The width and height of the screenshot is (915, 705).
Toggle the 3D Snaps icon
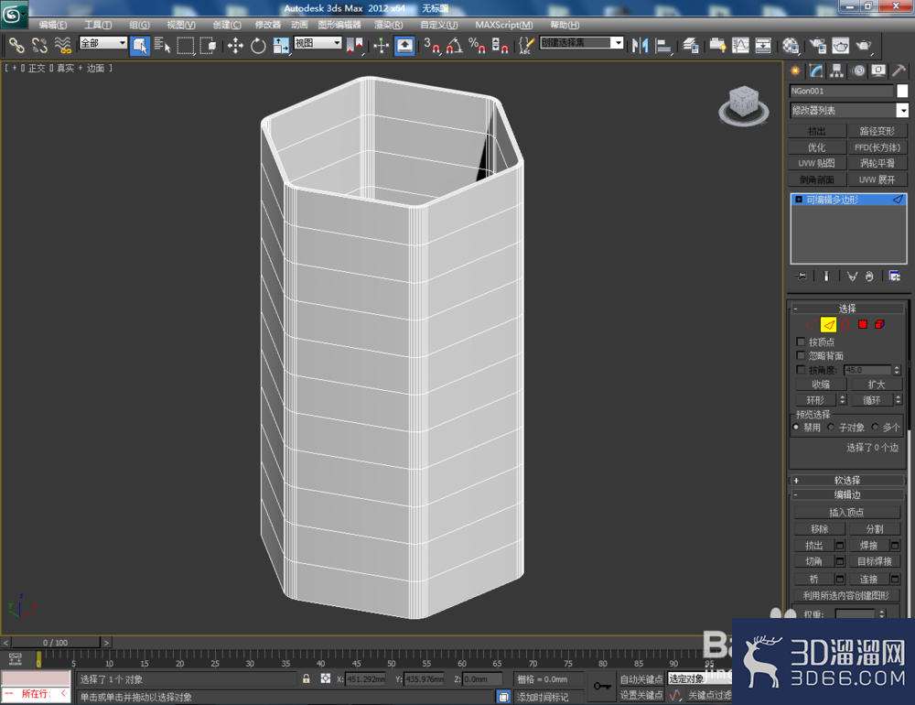coord(431,46)
